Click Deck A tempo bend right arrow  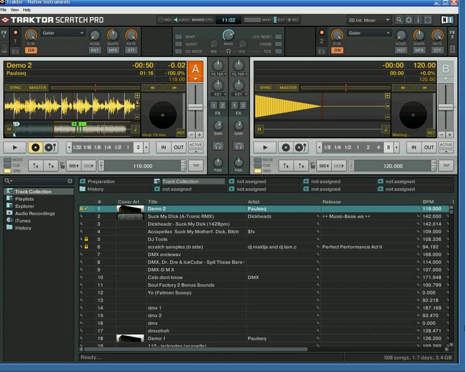[x=175, y=87]
